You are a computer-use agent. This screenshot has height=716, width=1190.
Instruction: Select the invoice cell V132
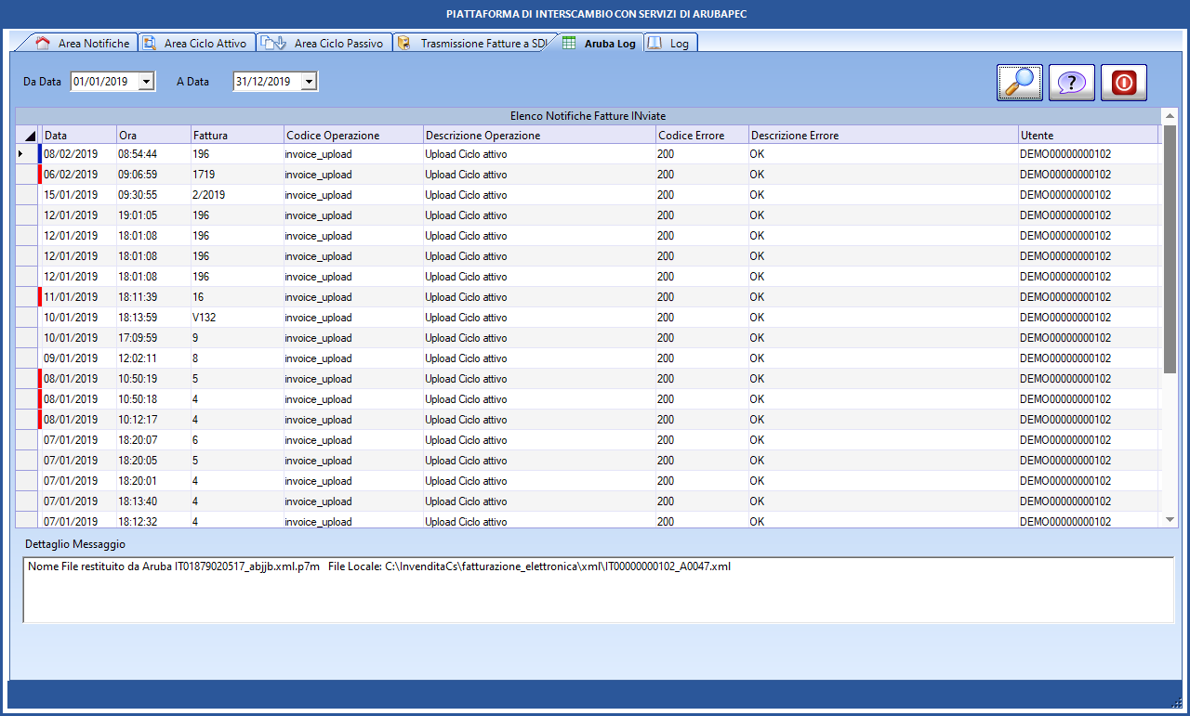tap(237, 318)
